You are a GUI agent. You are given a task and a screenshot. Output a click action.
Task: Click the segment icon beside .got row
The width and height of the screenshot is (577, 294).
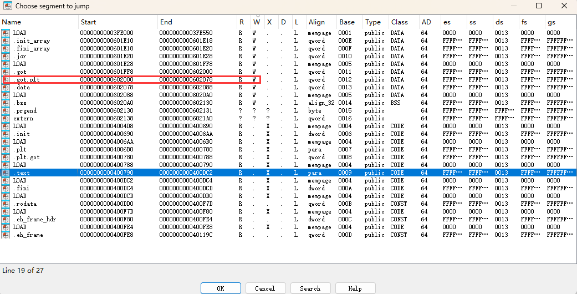pyautogui.click(x=6, y=72)
